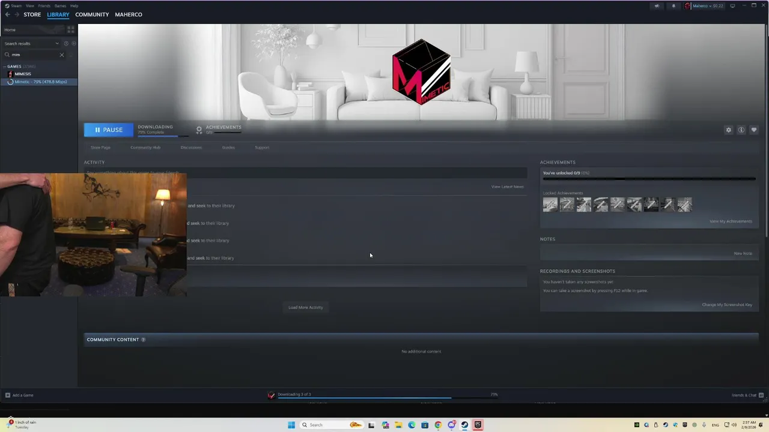
Task: Select MIMESIS in the games list
Action: click(23, 74)
